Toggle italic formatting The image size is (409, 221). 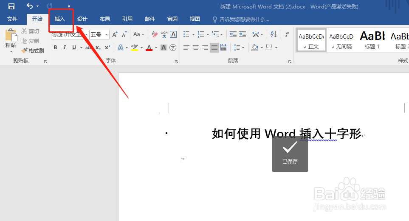[65, 48]
